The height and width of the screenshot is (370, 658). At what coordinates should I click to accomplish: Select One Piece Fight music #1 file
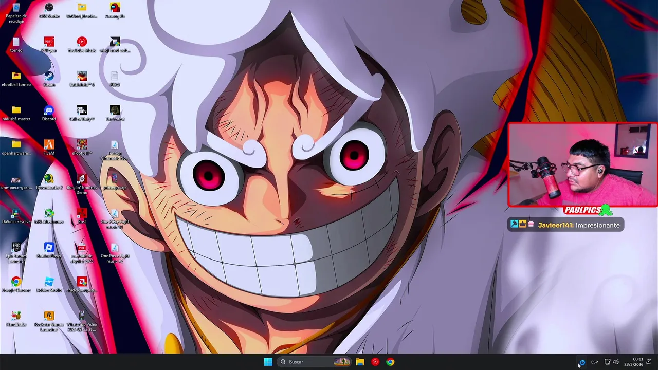coord(115,218)
